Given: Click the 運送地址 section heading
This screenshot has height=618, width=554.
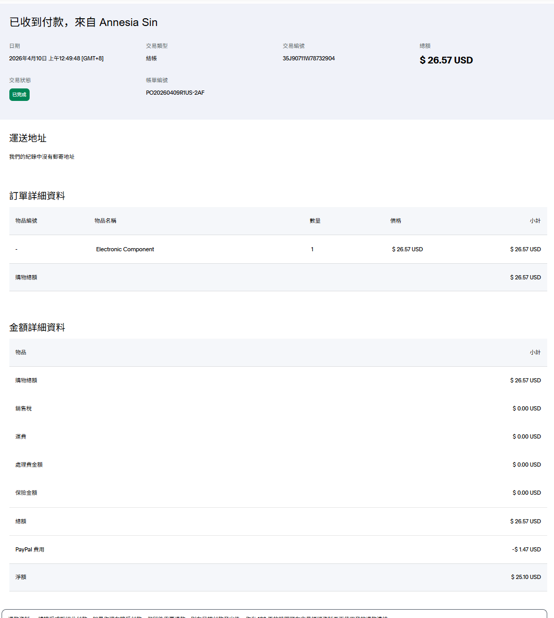Looking at the screenshot, I should [x=28, y=138].
